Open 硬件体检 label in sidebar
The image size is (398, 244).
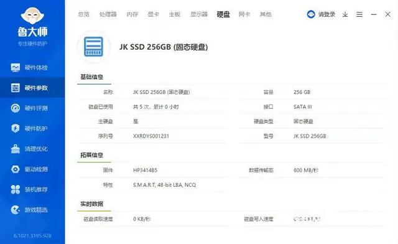36,68
